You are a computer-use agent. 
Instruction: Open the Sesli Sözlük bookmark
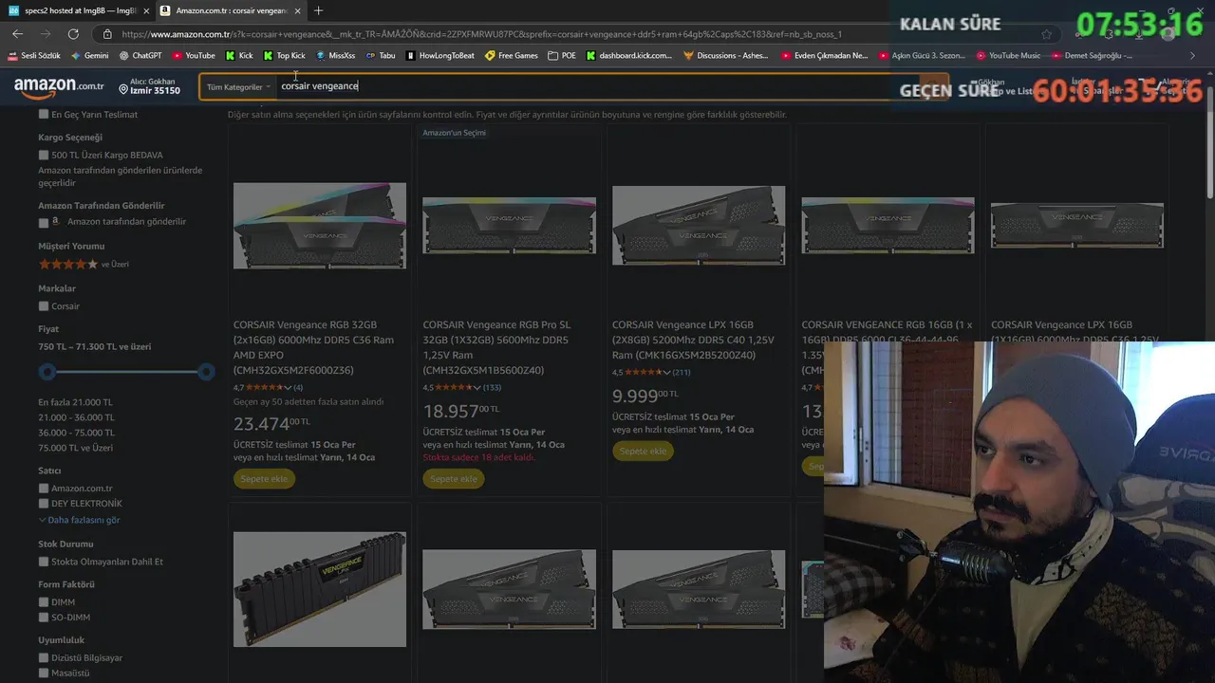pos(34,56)
